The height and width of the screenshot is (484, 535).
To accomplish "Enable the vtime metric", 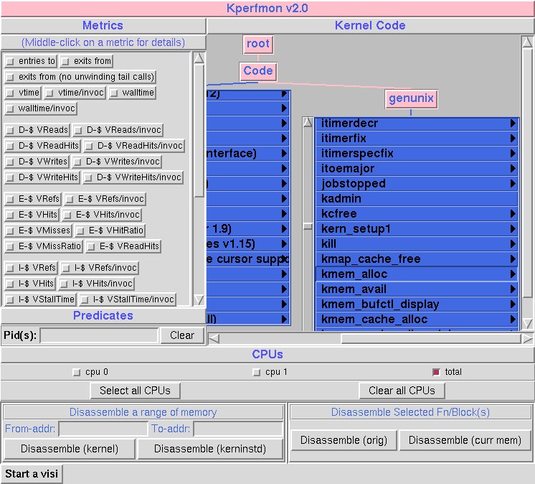I will [10, 93].
